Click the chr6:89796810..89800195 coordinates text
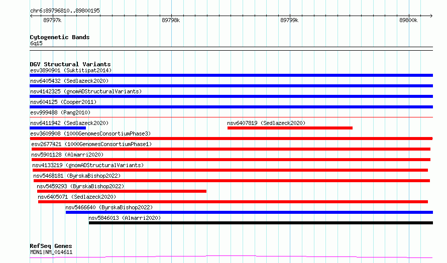 point(65,11)
